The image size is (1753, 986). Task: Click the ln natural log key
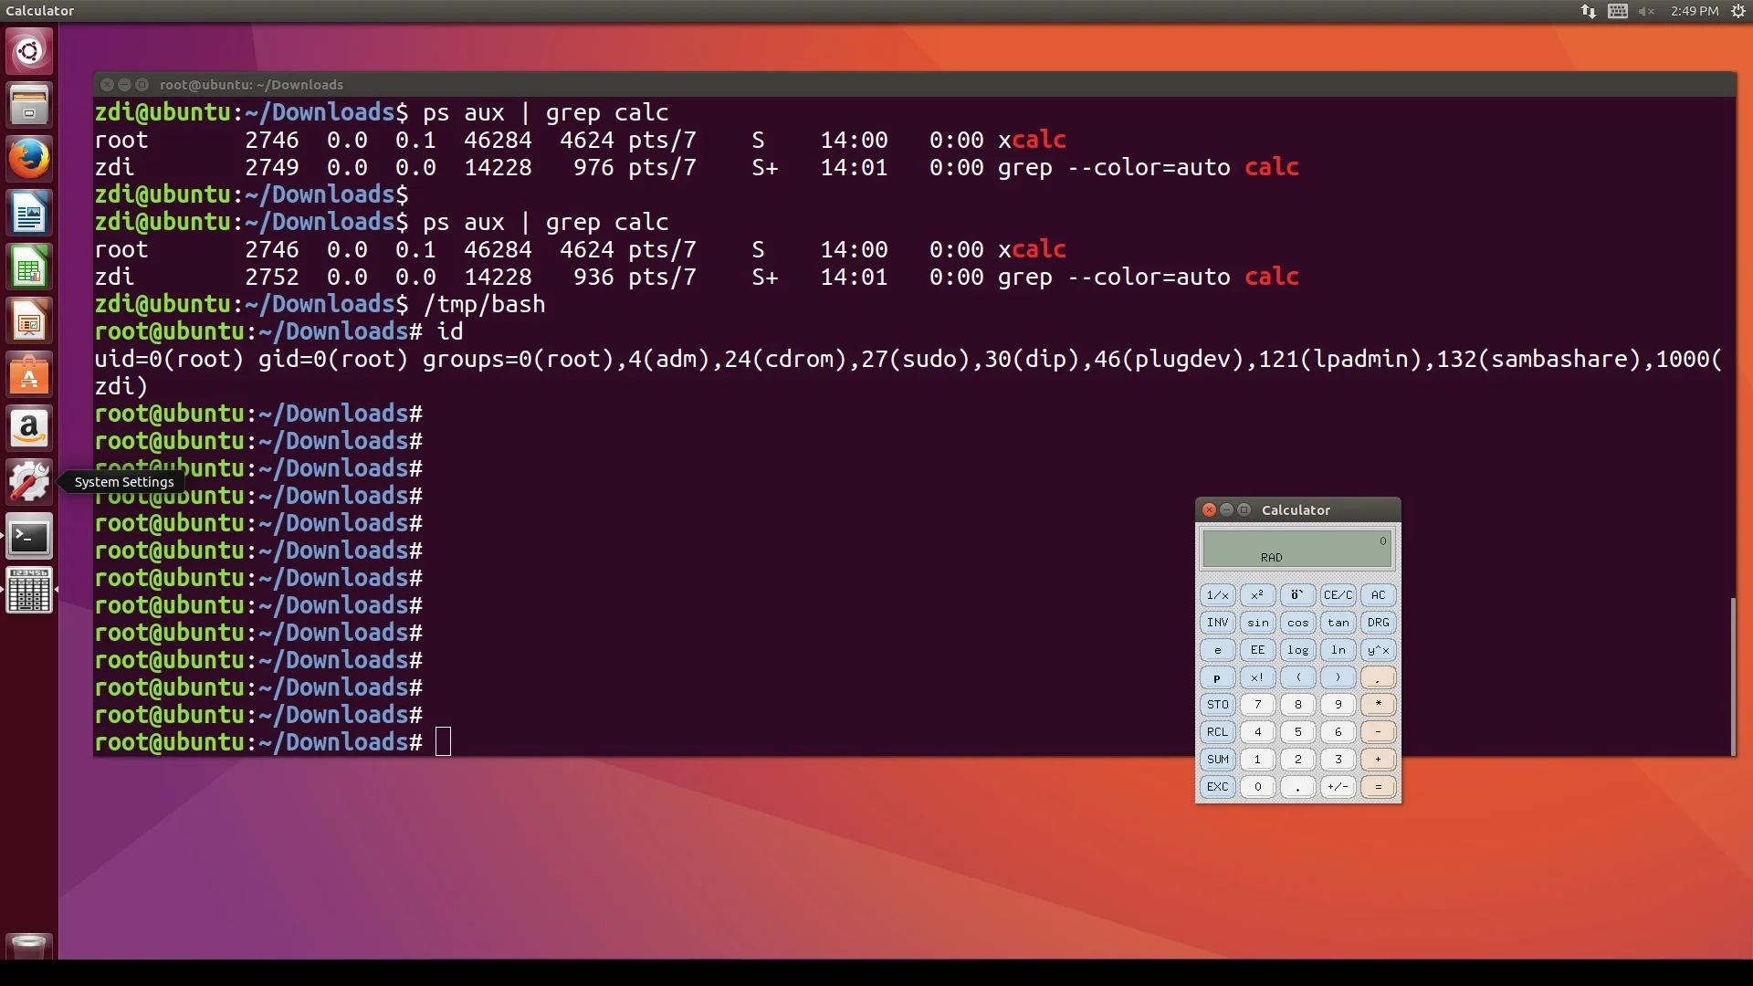pyautogui.click(x=1338, y=650)
